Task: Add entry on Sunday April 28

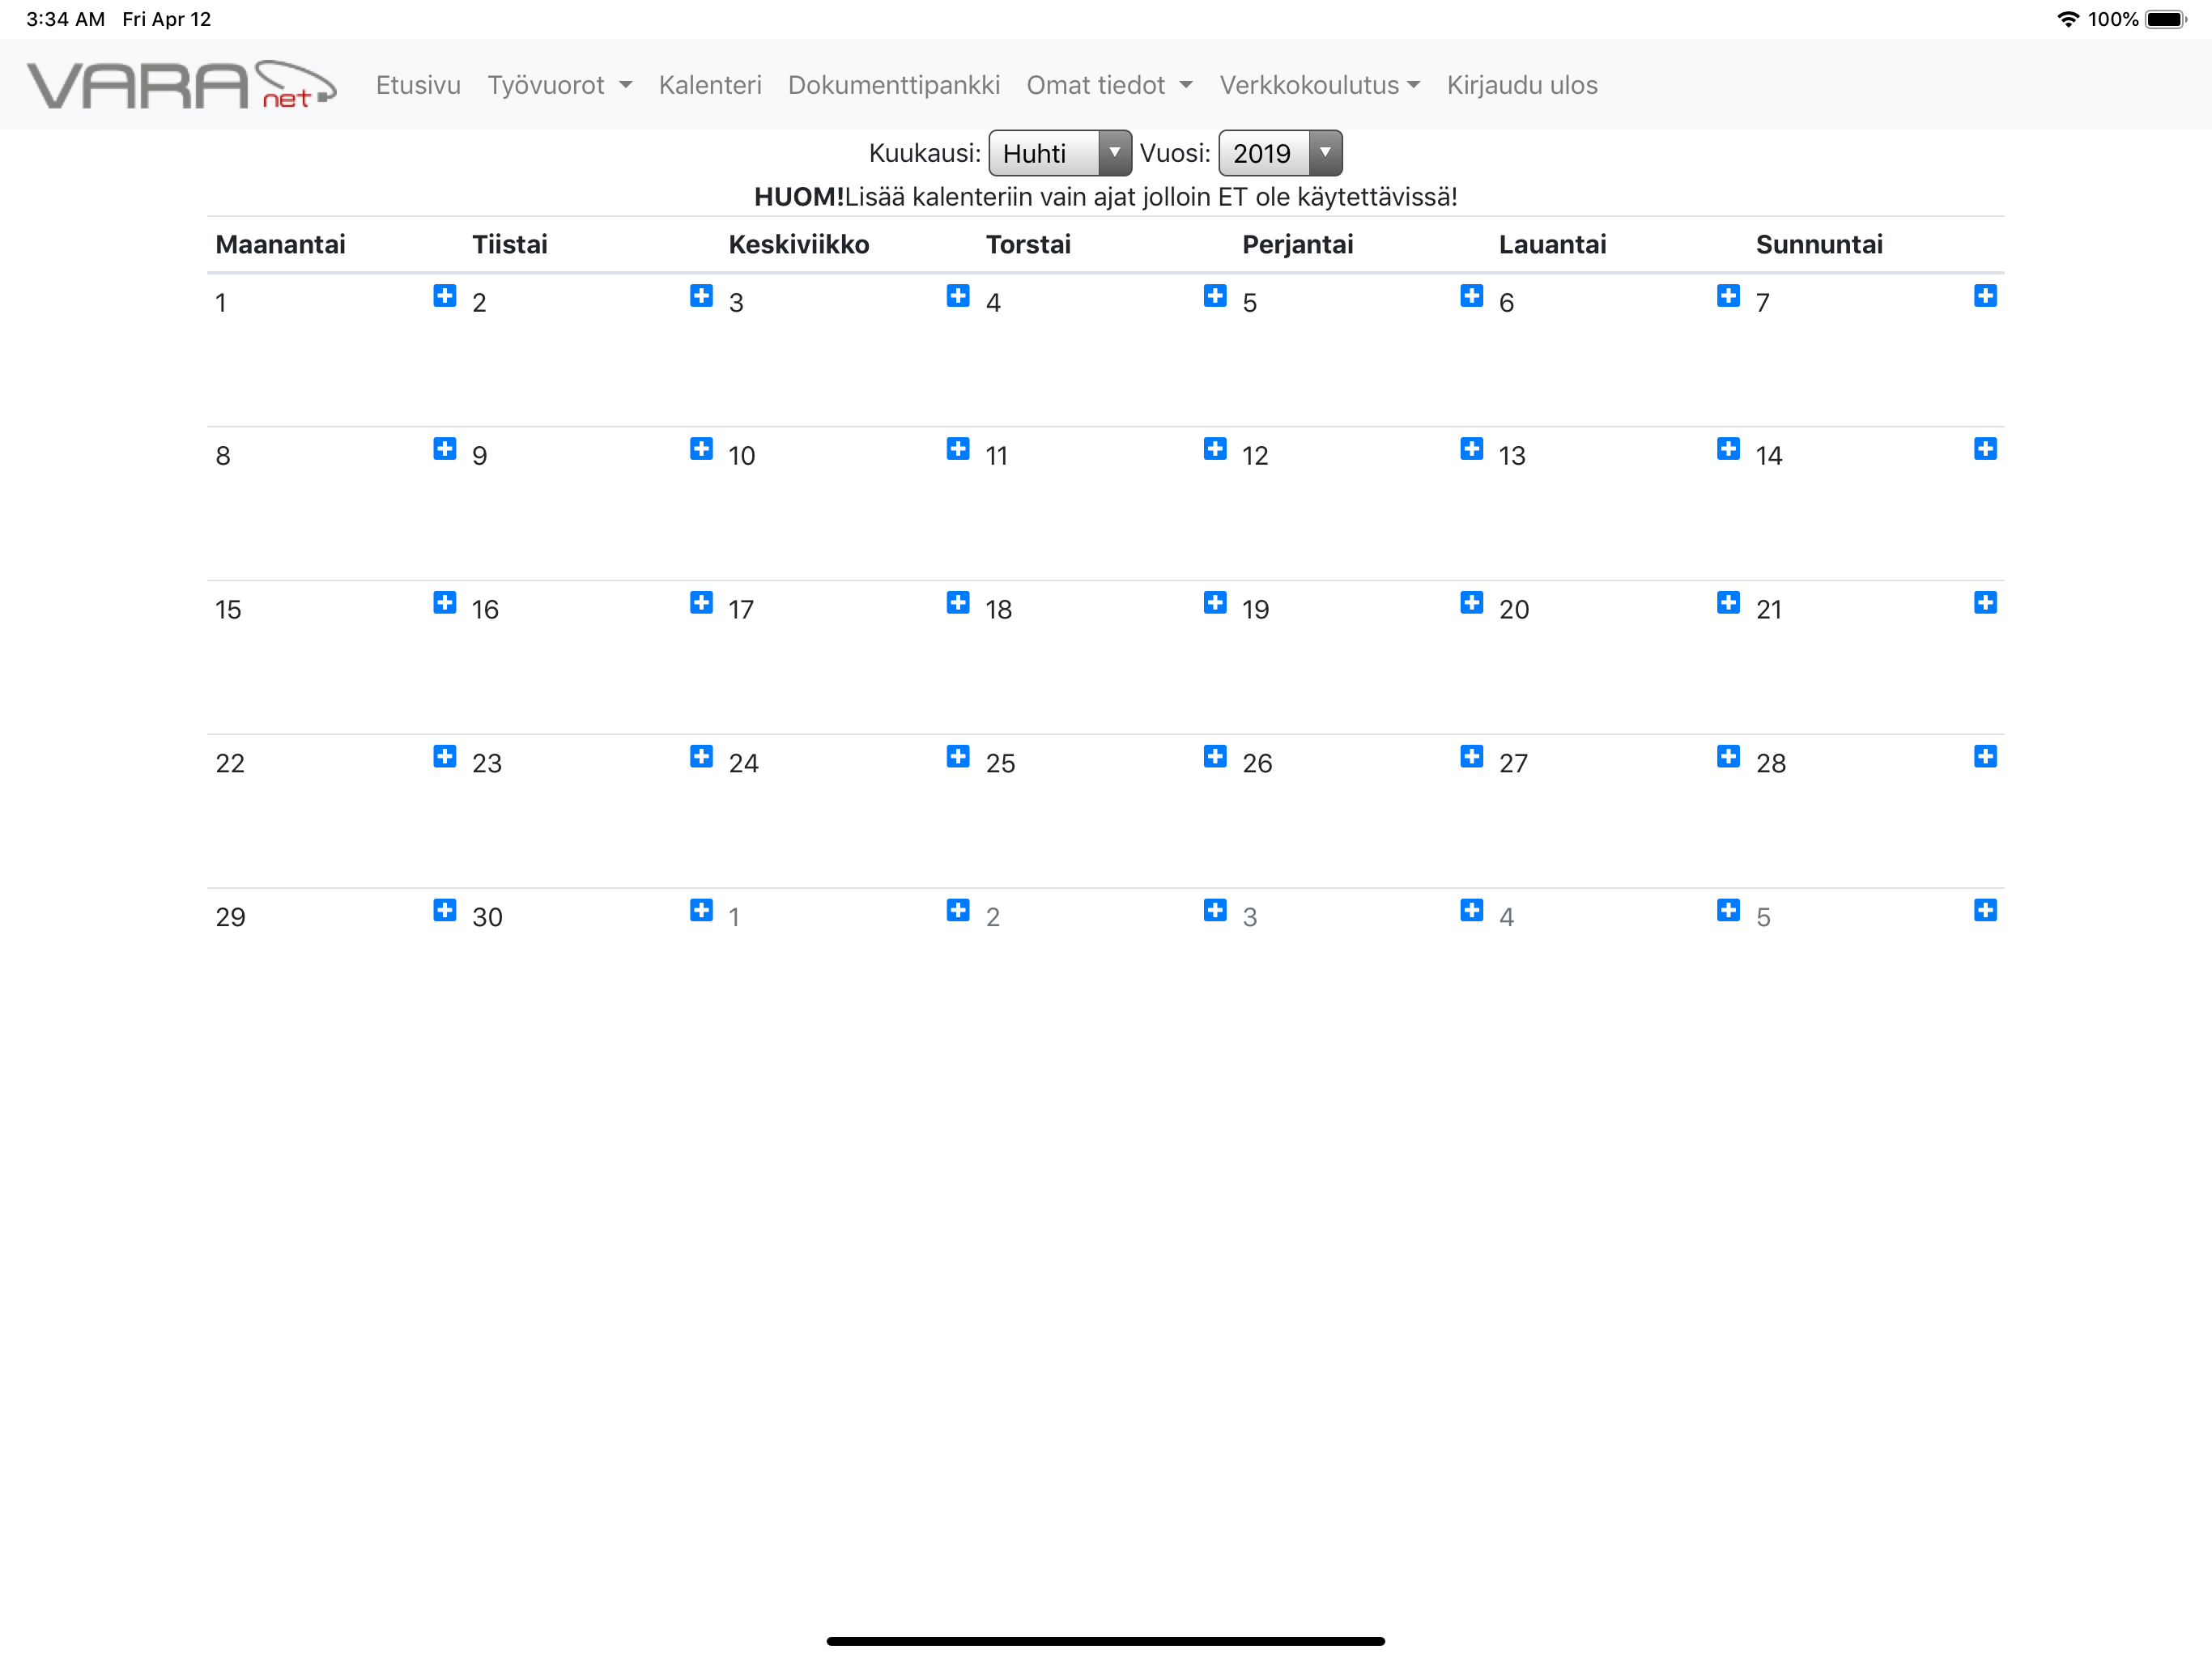Action: (x=1985, y=756)
